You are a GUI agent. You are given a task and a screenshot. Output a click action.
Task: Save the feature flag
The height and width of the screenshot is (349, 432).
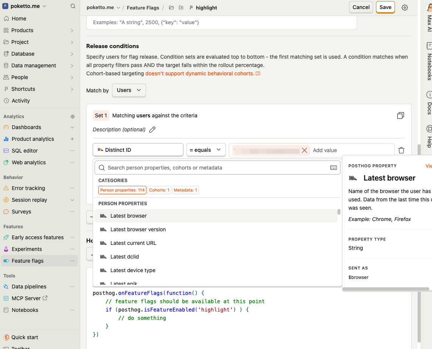[x=385, y=7]
